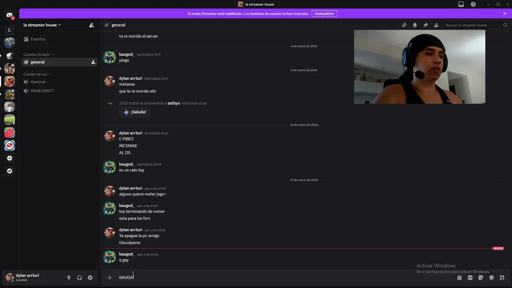
Task: Open the asthyx user link in welcome message
Action: click(x=174, y=103)
